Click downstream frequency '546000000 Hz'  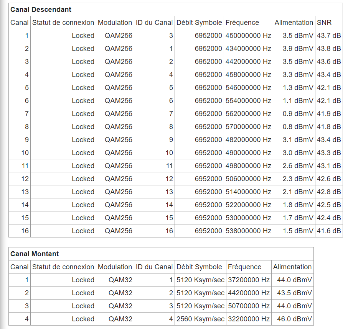(x=248, y=88)
